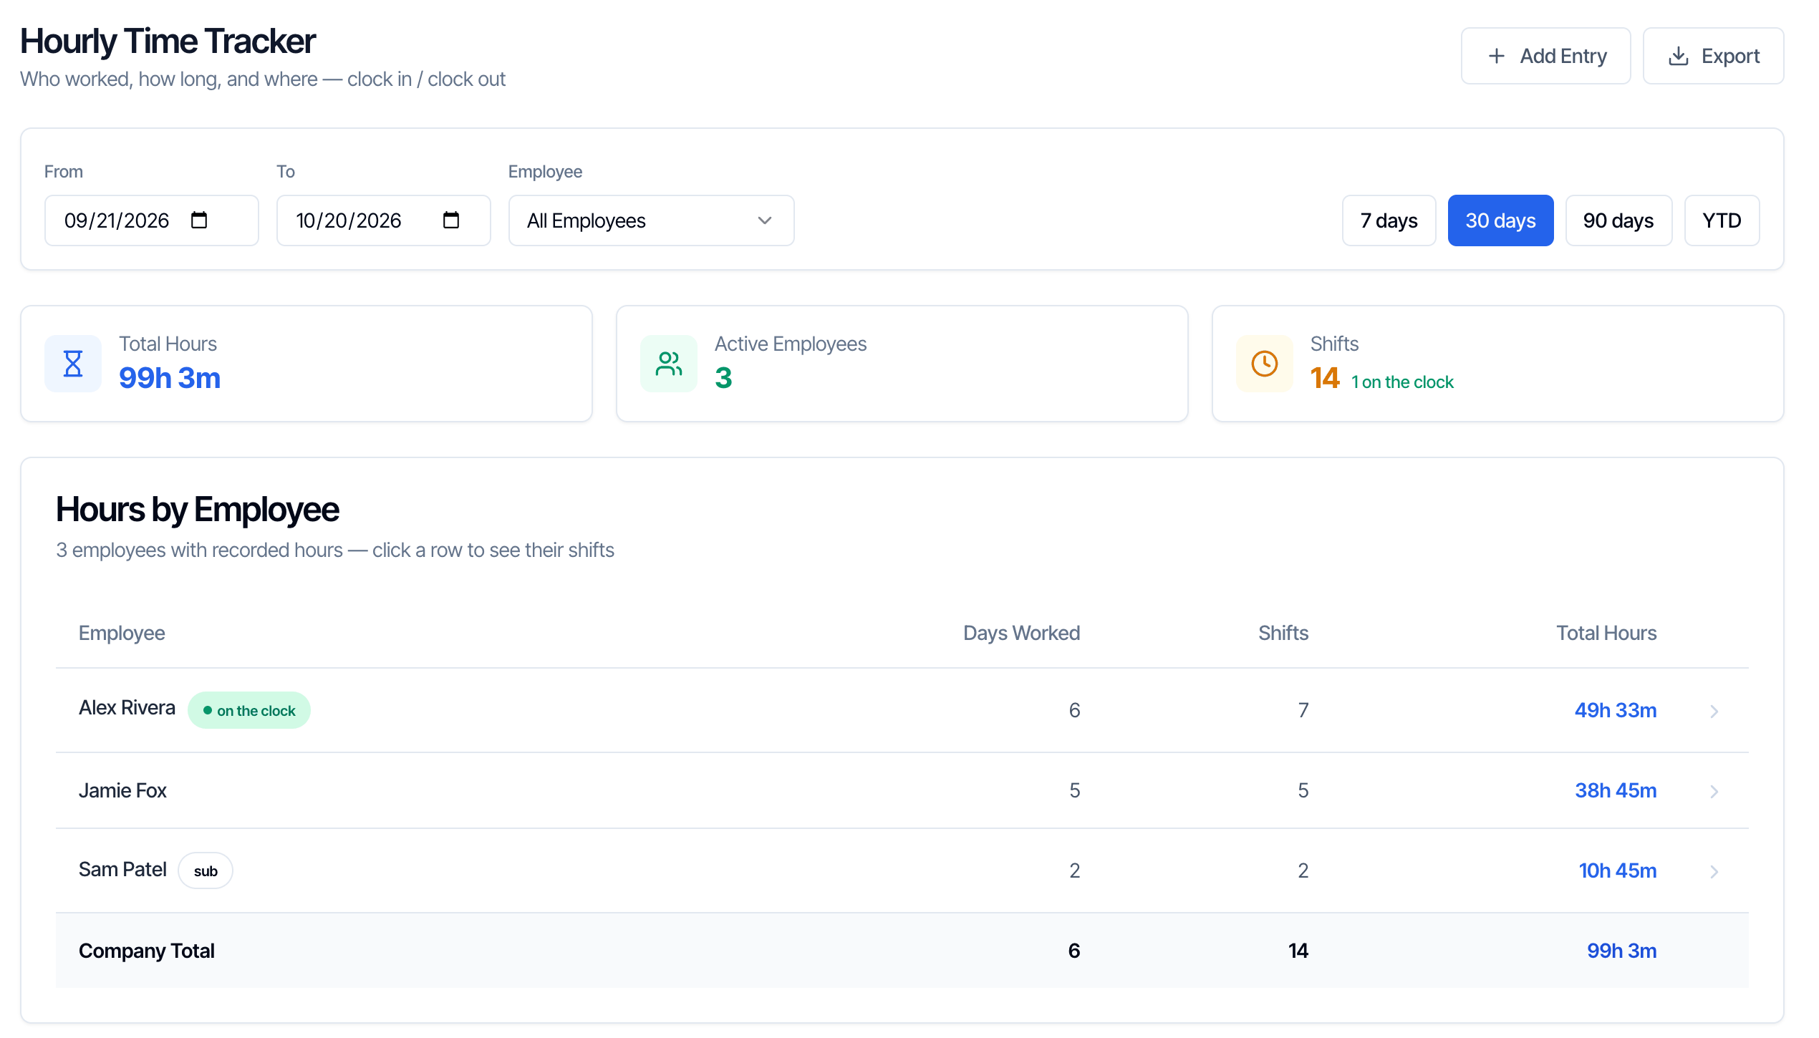Click the Days Worked column header

tap(1021, 633)
